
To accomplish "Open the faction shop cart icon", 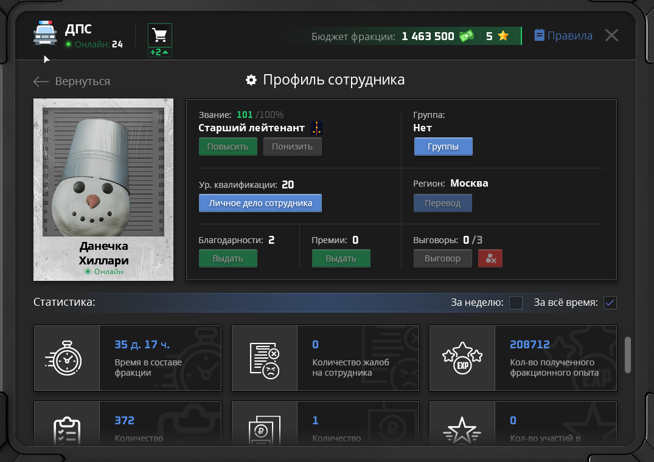I will click(160, 35).
